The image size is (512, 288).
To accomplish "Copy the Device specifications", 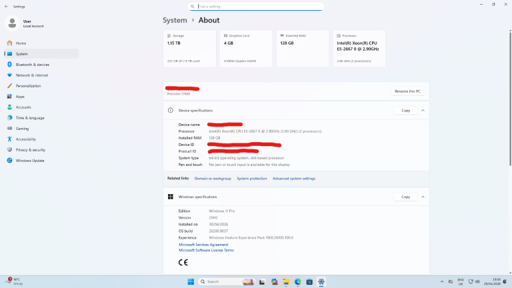I will pyautogui.click(x=405, y=110).
